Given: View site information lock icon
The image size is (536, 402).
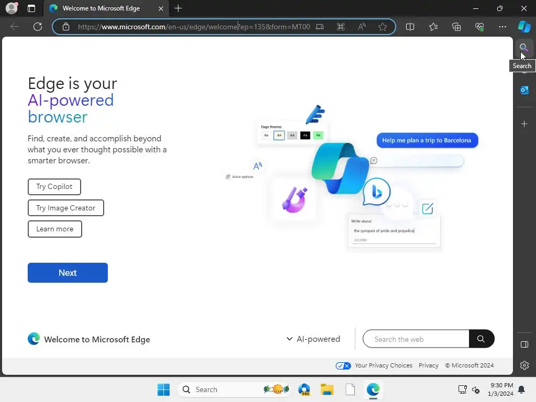Looking at the screenshot, I should pos(66,27).
